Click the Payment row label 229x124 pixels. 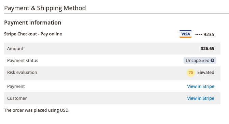click(16, 87)
